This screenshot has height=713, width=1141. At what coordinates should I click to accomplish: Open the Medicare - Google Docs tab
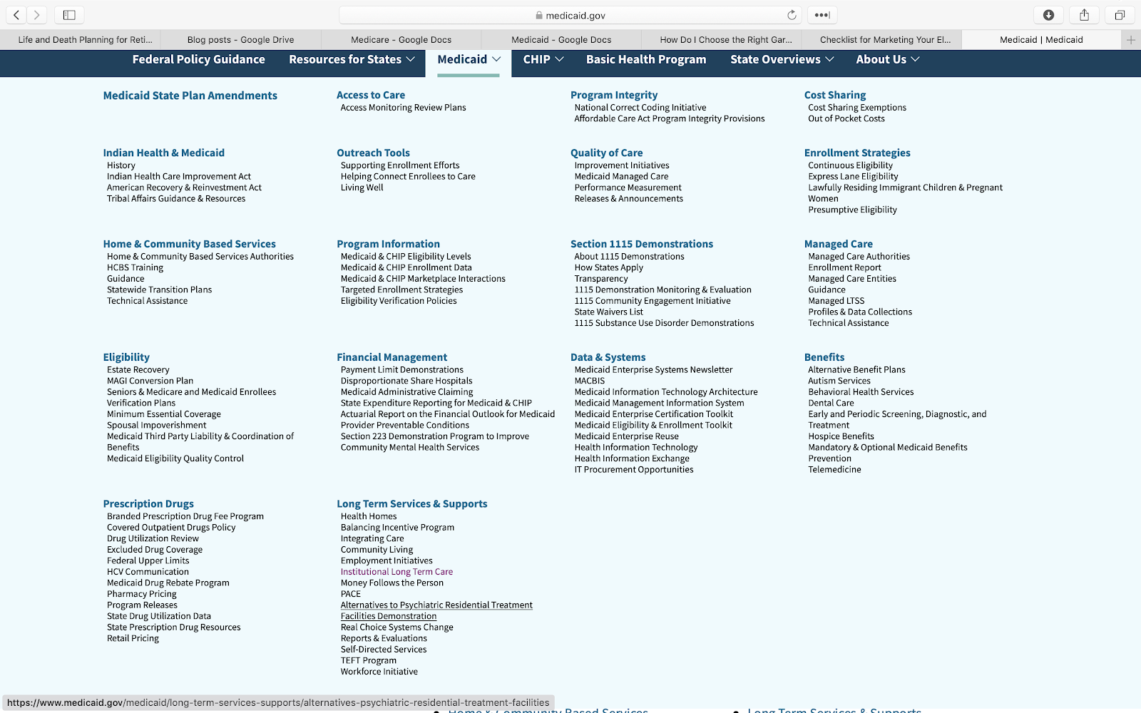tap(401, 40)
